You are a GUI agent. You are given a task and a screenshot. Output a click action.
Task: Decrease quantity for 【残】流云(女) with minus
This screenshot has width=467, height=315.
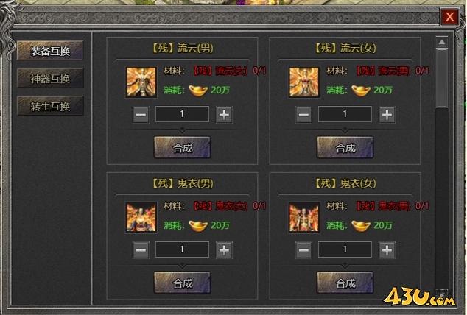303,115
